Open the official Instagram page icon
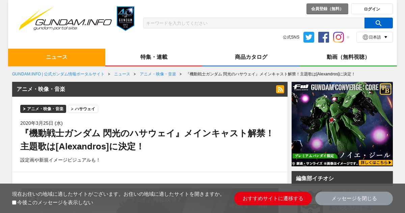The width and height of the screenshot is (405, 213). (x=339, y=37)
